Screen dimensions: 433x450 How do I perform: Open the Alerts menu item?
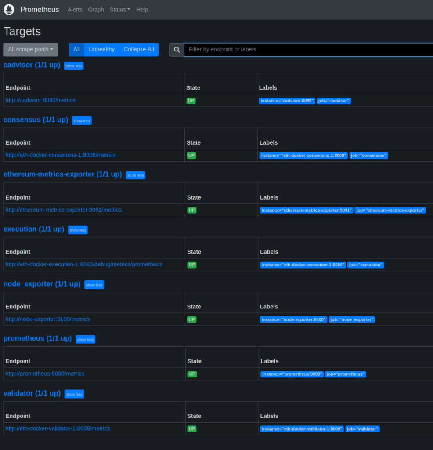pyautogui.click(x=75, y=10)
